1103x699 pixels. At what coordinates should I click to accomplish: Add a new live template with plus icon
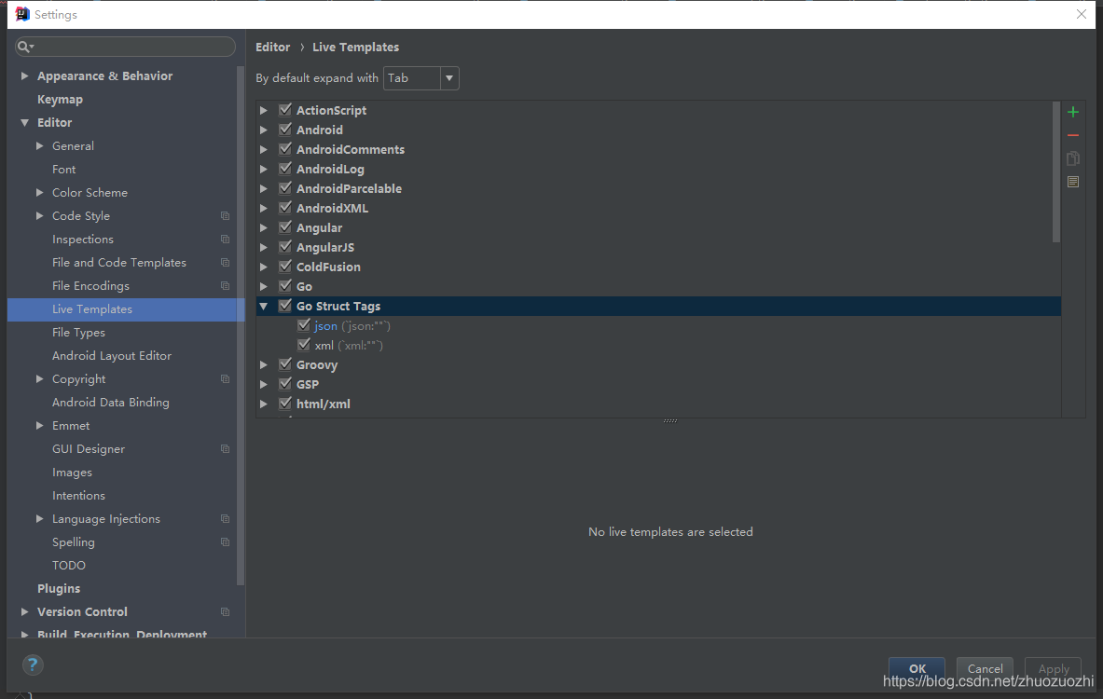coord(1073,112)
